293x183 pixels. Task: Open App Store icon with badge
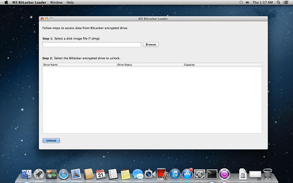click(187, 174)
